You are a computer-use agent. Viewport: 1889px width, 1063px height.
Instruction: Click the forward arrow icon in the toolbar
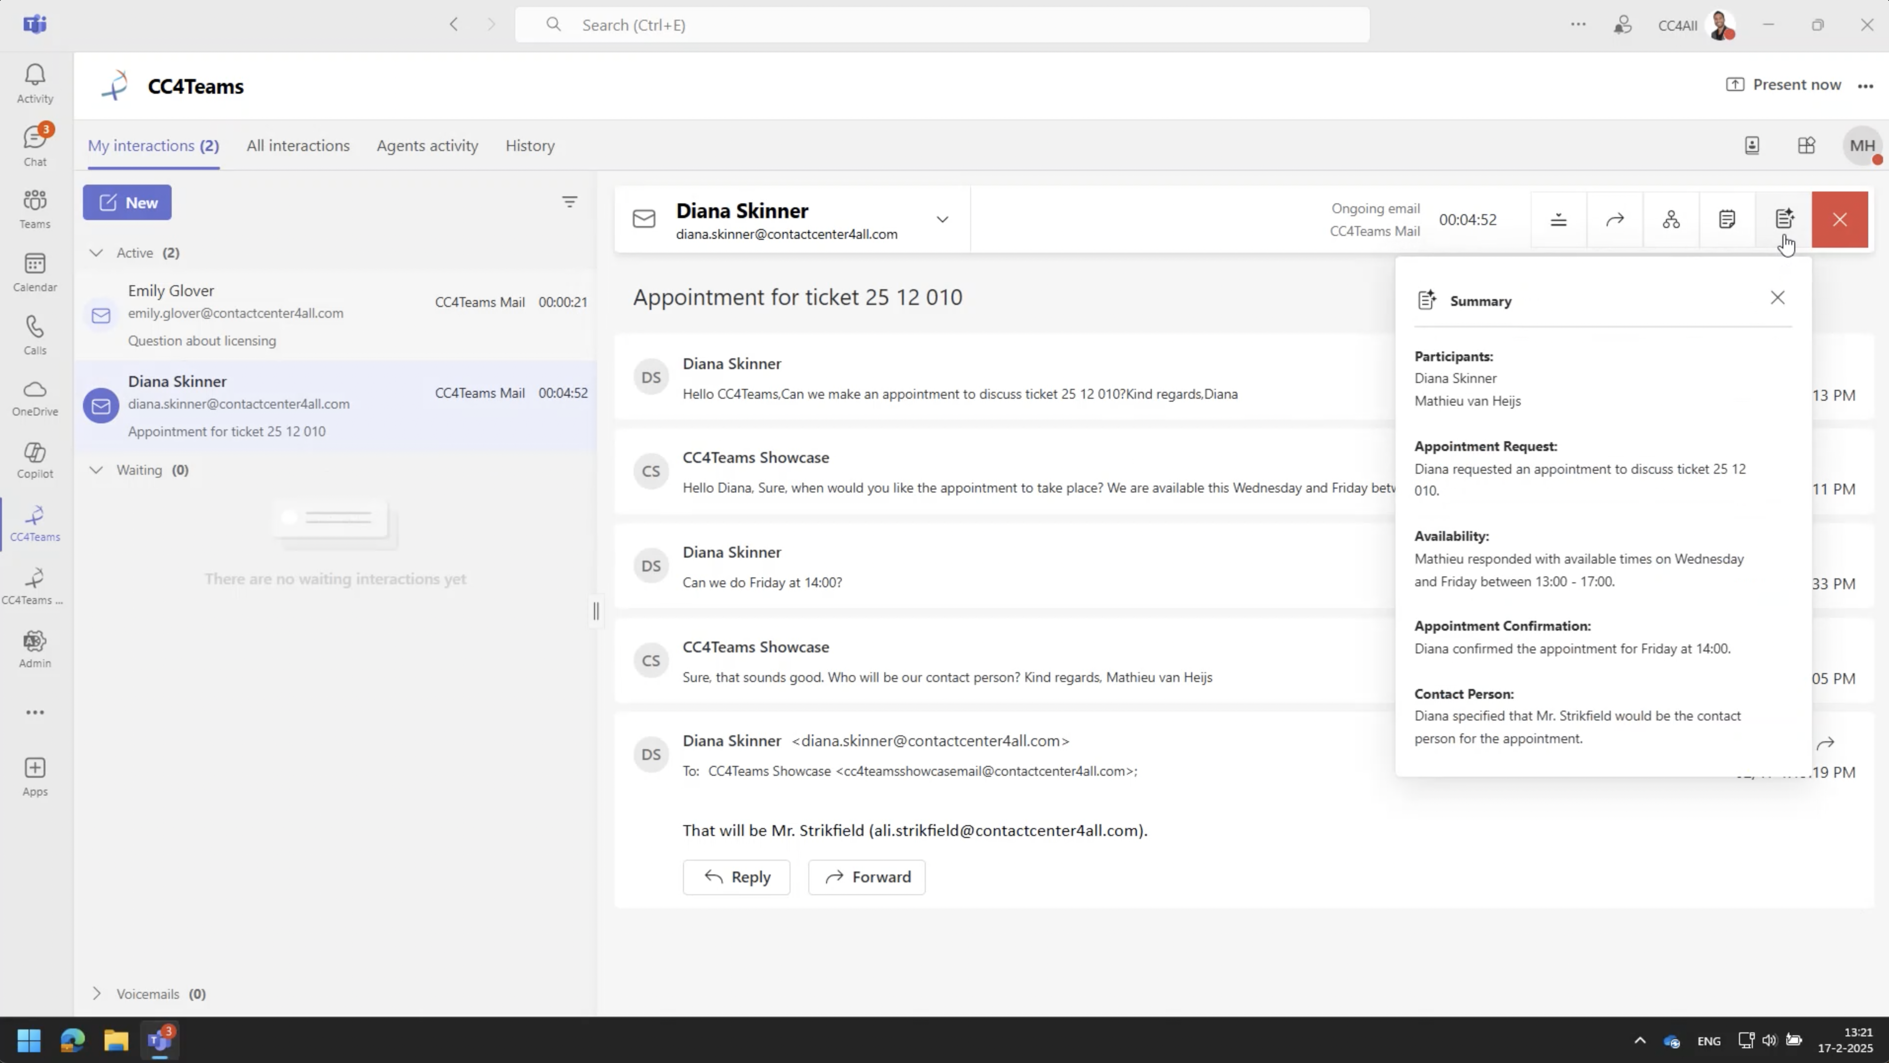tap(1615, 219)
